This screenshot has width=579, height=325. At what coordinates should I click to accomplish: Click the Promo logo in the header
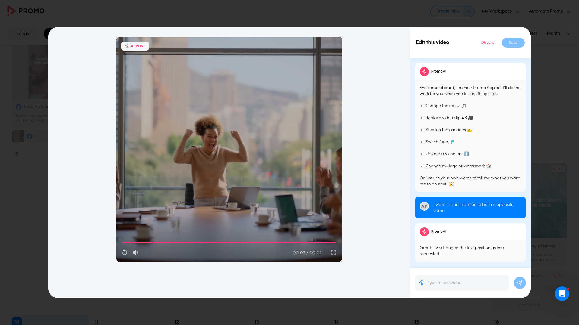point(26,11)
